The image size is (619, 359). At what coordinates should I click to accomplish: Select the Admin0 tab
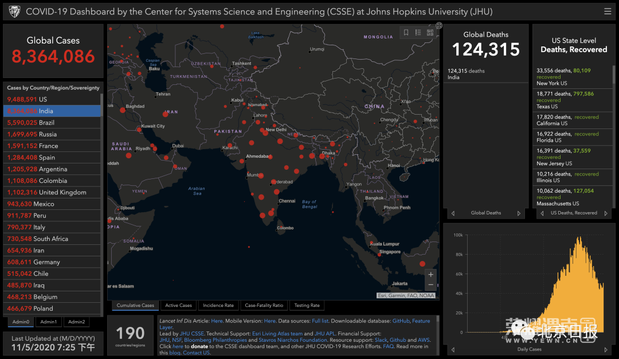tap(21, 322)
